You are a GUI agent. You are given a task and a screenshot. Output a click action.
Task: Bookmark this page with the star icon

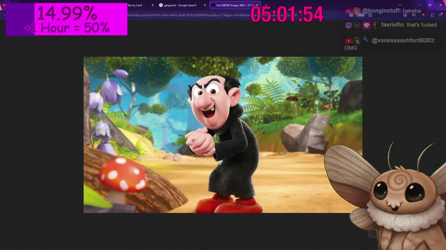[x=370, y=15]
